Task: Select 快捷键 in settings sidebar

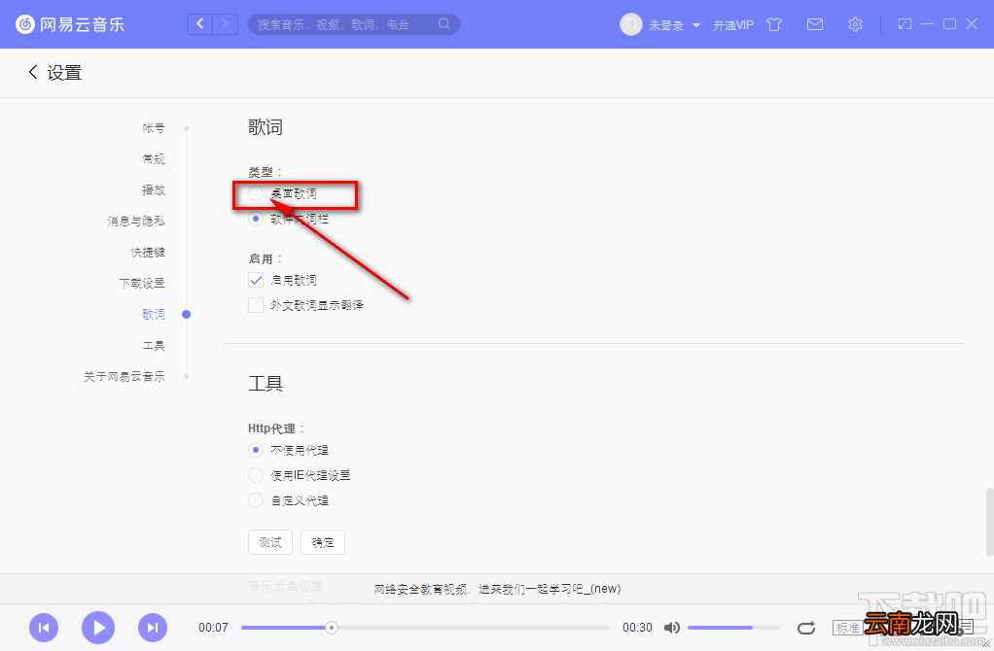Action: tap(148, 252)
